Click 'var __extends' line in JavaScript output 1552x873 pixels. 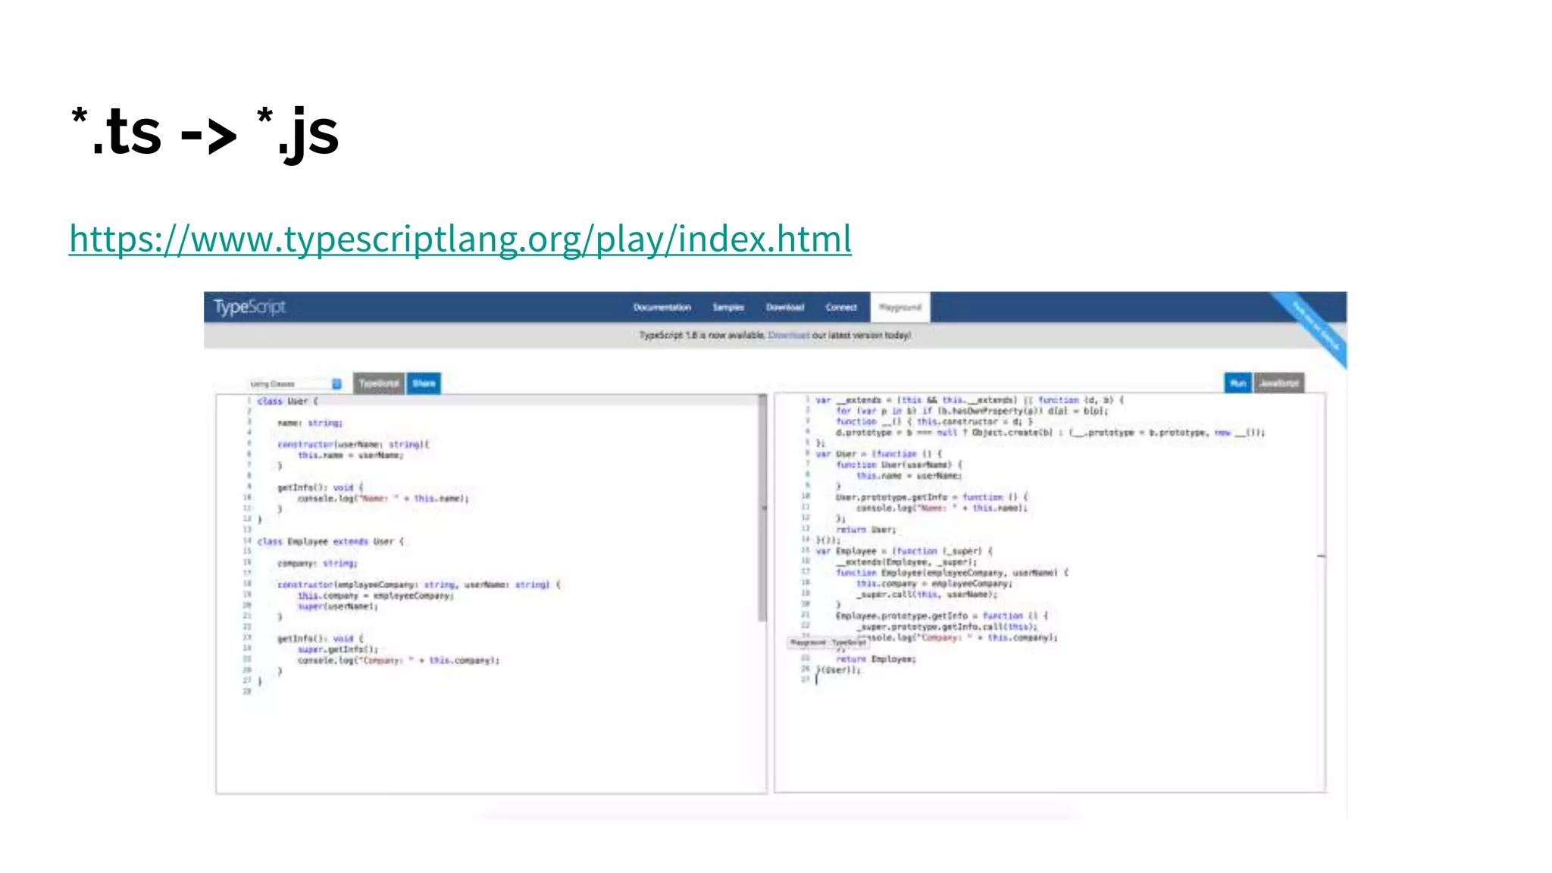(x=969, y=400)
